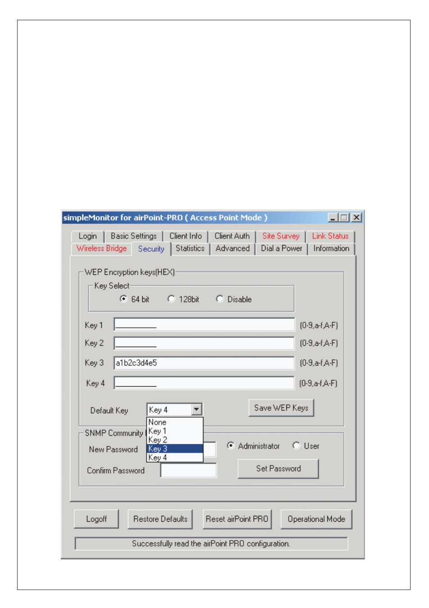Viewport: 429px width, 608px height.
Task: Click into the Key 1 field
Action: [204, 325]
